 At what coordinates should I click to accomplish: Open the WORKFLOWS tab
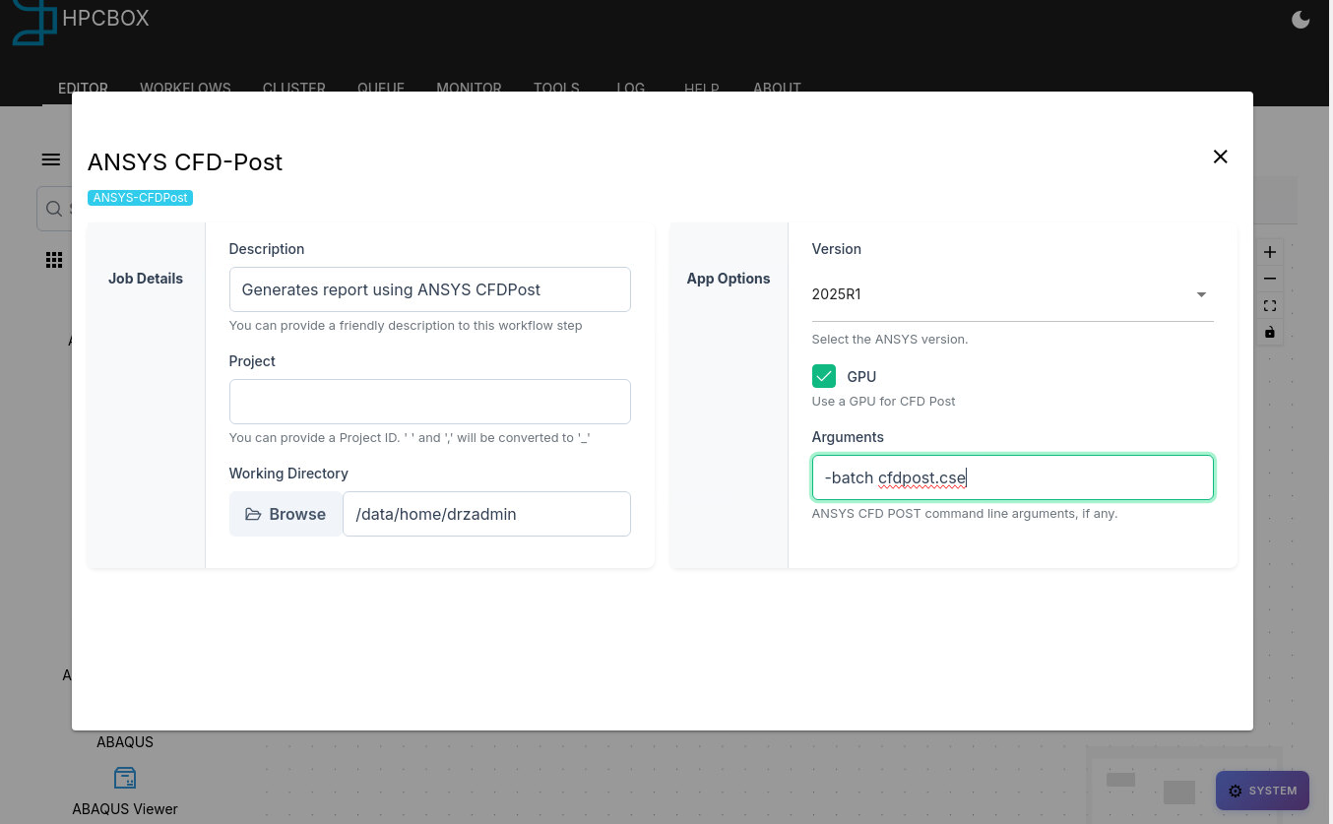click(185, 88)
